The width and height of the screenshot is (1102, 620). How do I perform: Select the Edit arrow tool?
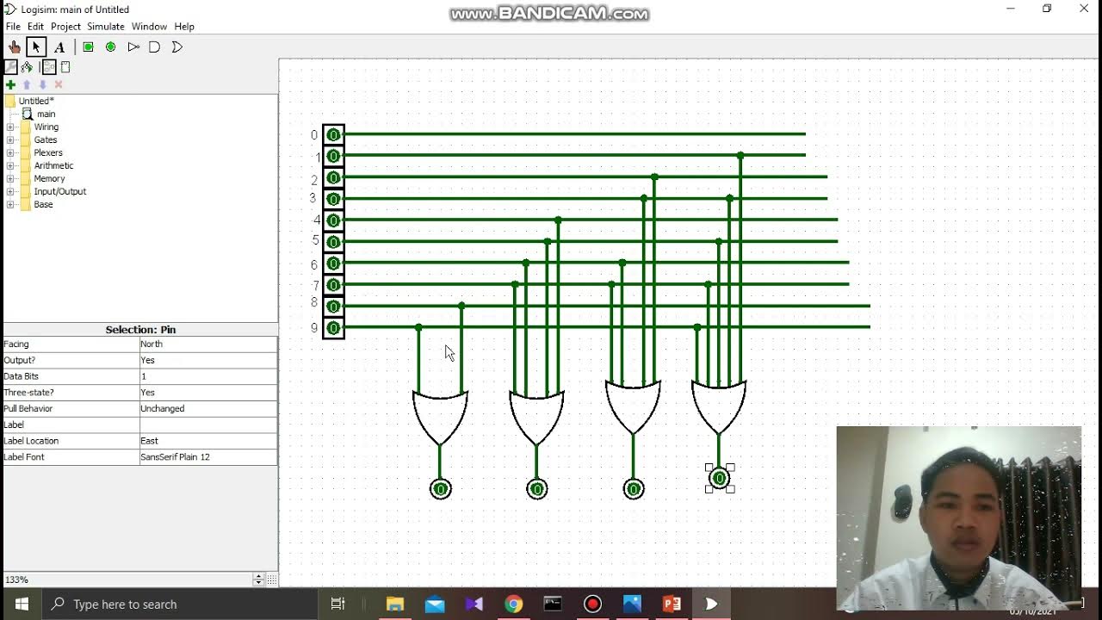coord(36,46)
